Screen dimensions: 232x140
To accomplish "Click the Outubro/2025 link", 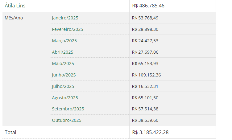I will (67, 120).
